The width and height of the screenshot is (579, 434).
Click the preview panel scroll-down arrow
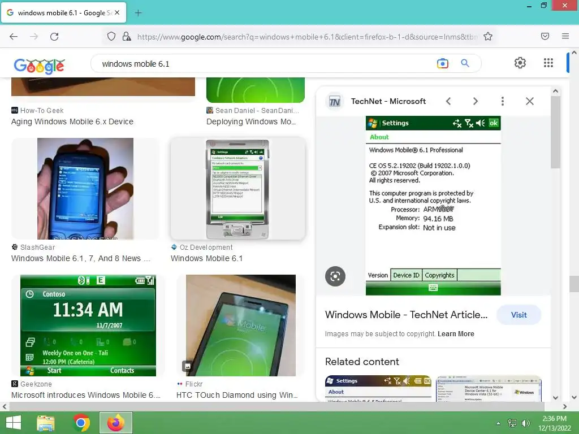[555, 398]
